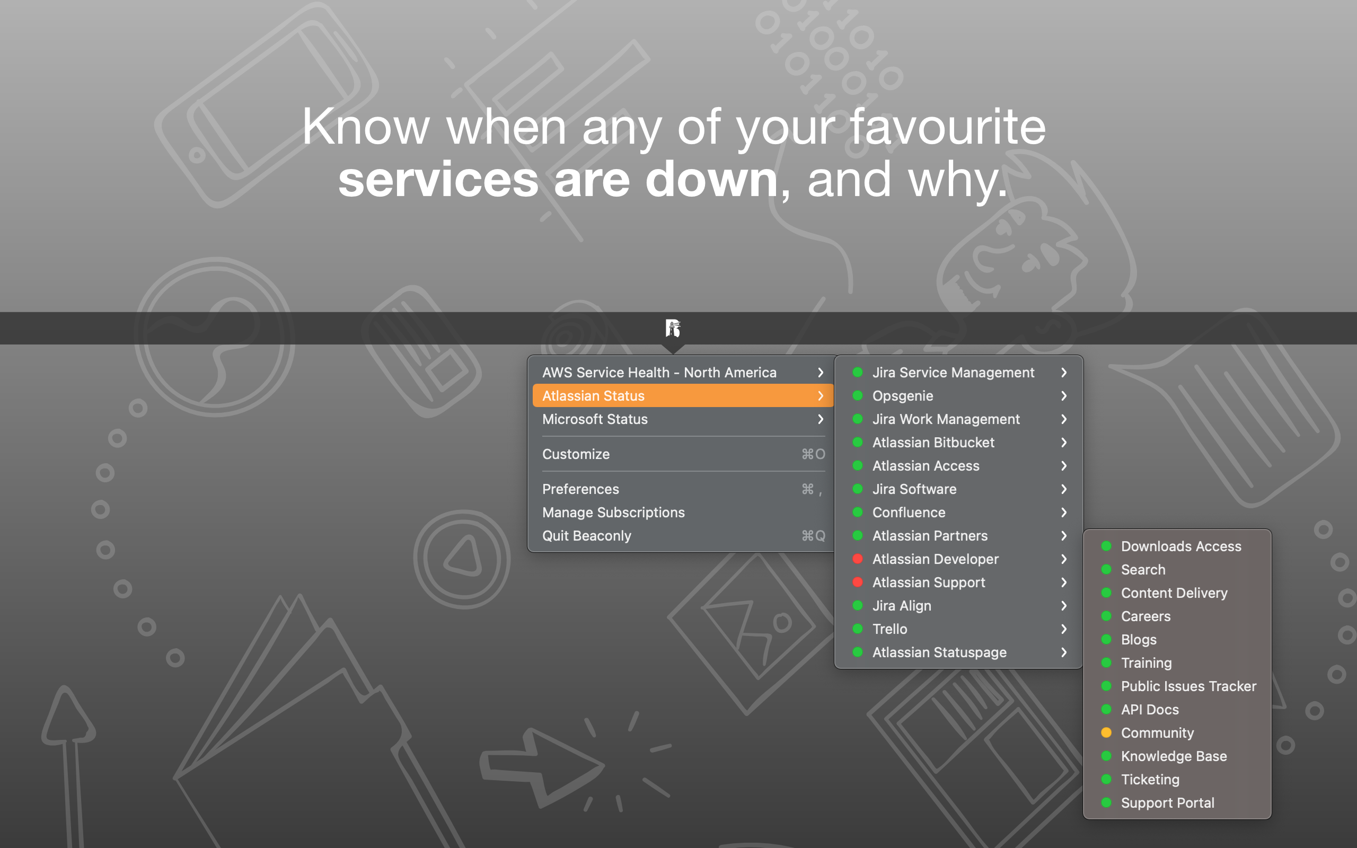Image resolution: width=1357 pixels, height=848 pixels.
Task: Click yellow status dot beside Community
Action: [x=1106, y=732]
